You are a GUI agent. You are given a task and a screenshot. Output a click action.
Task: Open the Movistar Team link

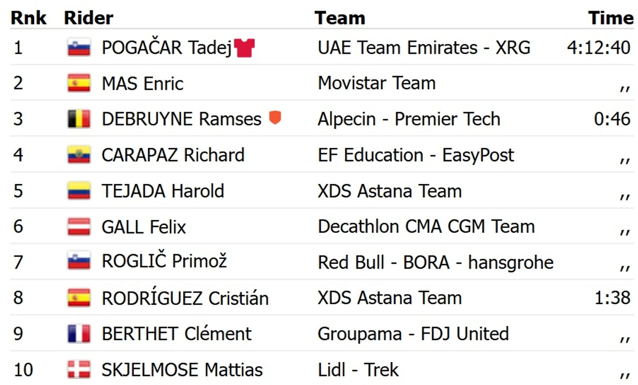tap(377, 83)
